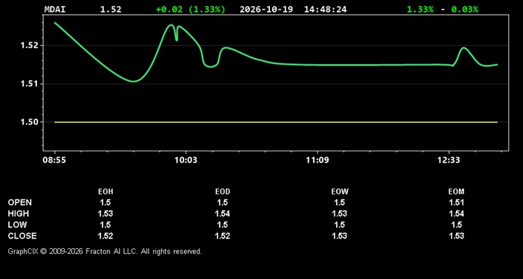The image size is (523, 279).
Task: Click the 10:03 time axis label
Action: point(185,160)
